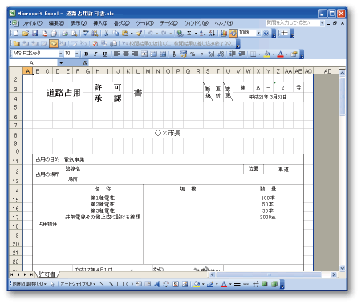
Task: Toggle bold formatting
Action: [x=87, y=54]
